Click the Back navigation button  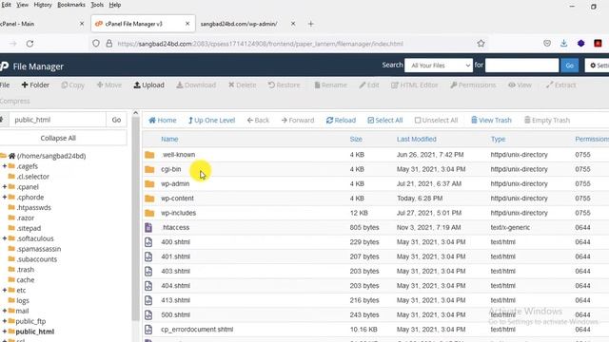(258, 121)
